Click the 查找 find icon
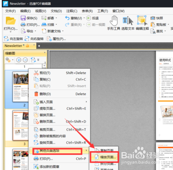The height and width of the screenshot is (170, 173). pyautogui.click(x=153, y=31)
